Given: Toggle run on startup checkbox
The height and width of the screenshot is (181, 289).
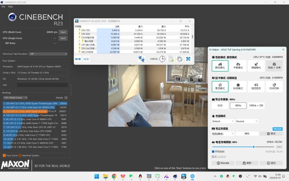Looking at the screenshot, I should (x=213, y=152).
